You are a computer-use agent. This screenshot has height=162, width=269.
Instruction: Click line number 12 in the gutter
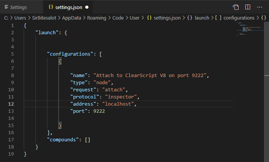(11, 104)
